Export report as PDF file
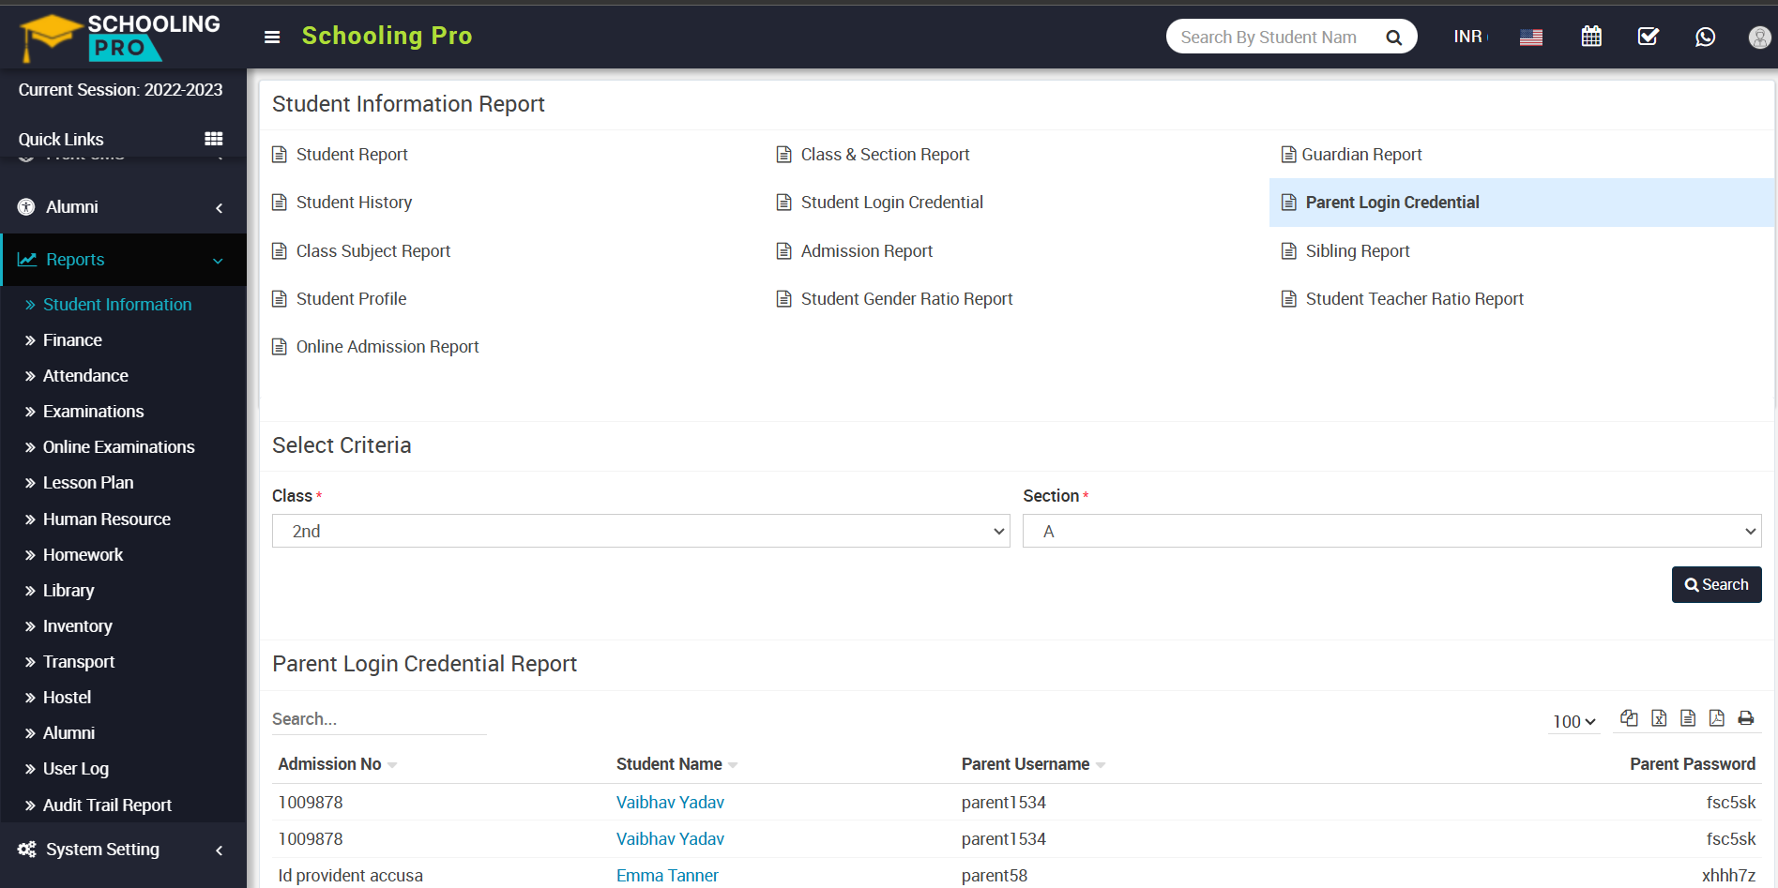The image size is (1778, 888). 1716,718
